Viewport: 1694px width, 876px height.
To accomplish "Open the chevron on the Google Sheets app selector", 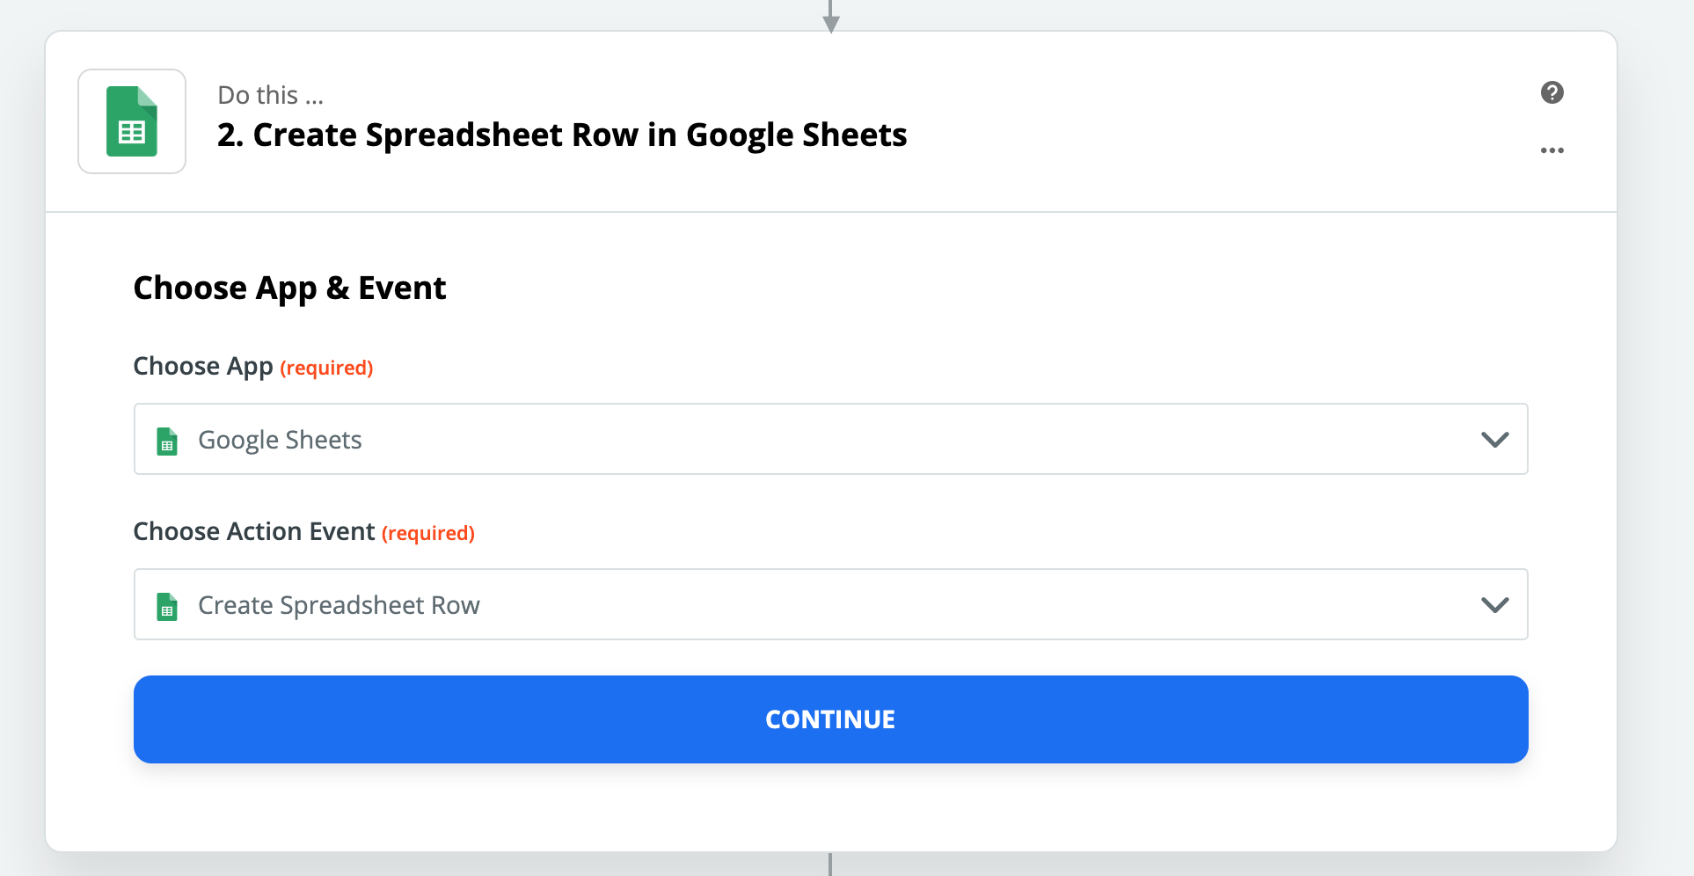I will pos(1494,440).
